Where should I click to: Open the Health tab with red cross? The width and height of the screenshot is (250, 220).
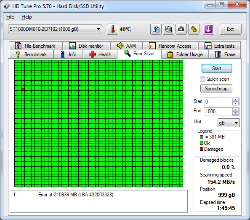[x=100, y=54]
